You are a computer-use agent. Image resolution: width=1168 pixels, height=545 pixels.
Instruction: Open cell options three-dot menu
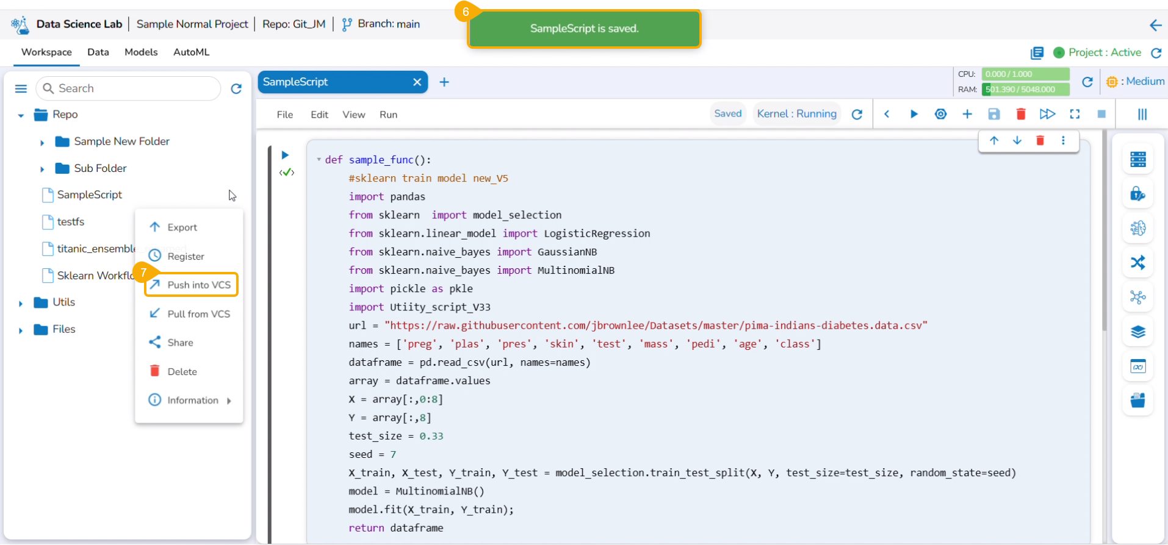1063,141
